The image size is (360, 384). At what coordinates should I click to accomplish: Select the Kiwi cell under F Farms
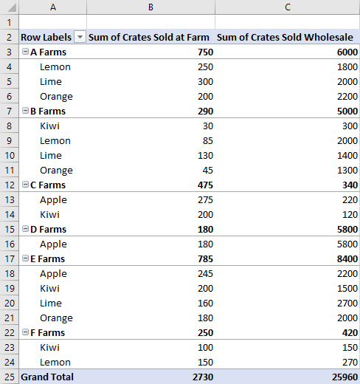53,347
